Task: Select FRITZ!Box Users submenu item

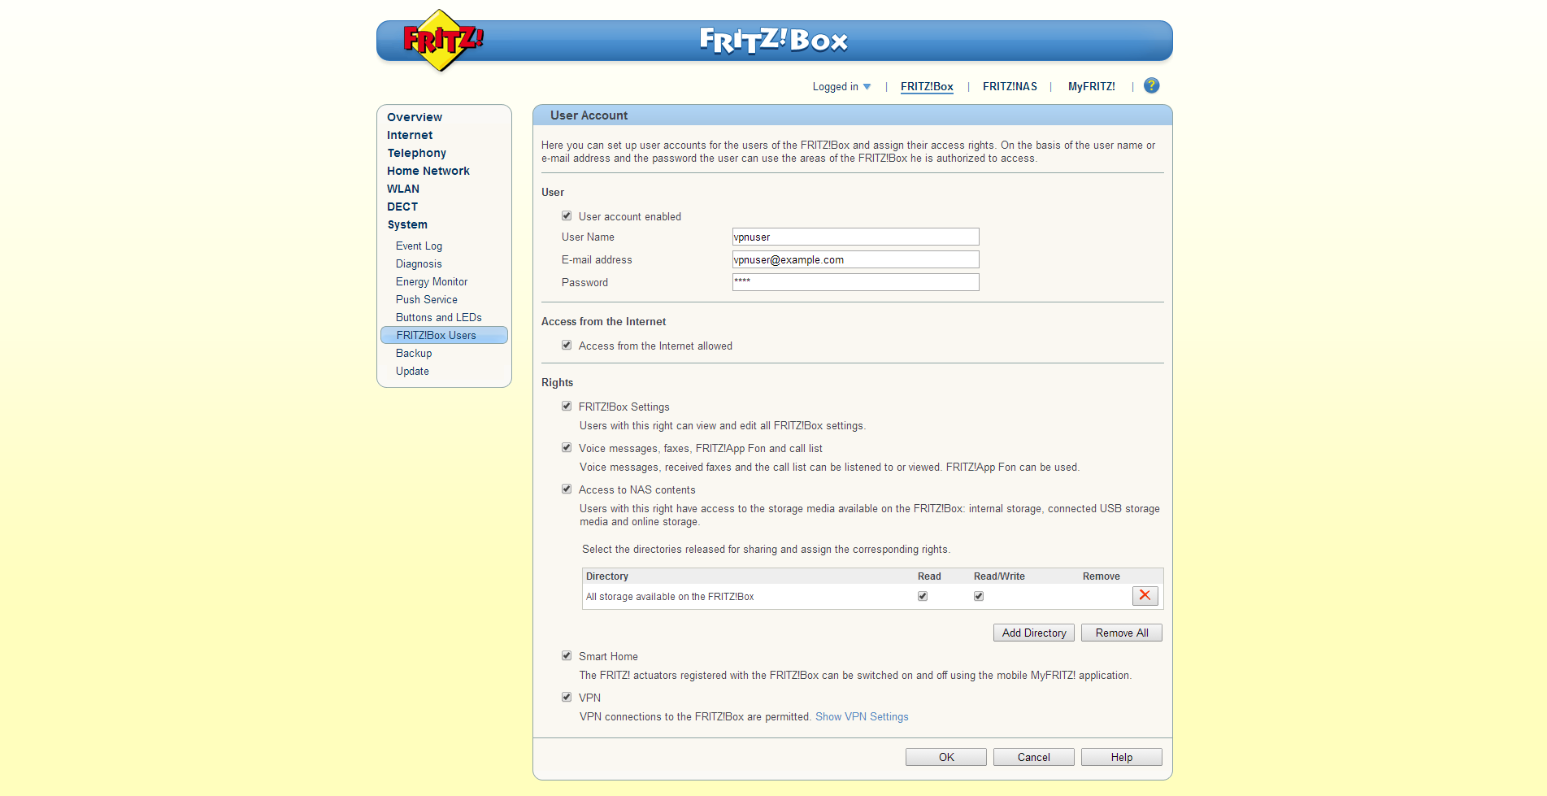Action: [444, 335]
